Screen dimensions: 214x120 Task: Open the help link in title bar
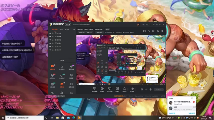pos(82,25)
